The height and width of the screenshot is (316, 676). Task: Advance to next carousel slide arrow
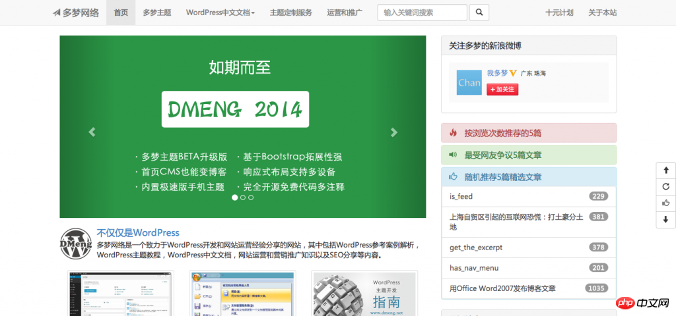394,132
